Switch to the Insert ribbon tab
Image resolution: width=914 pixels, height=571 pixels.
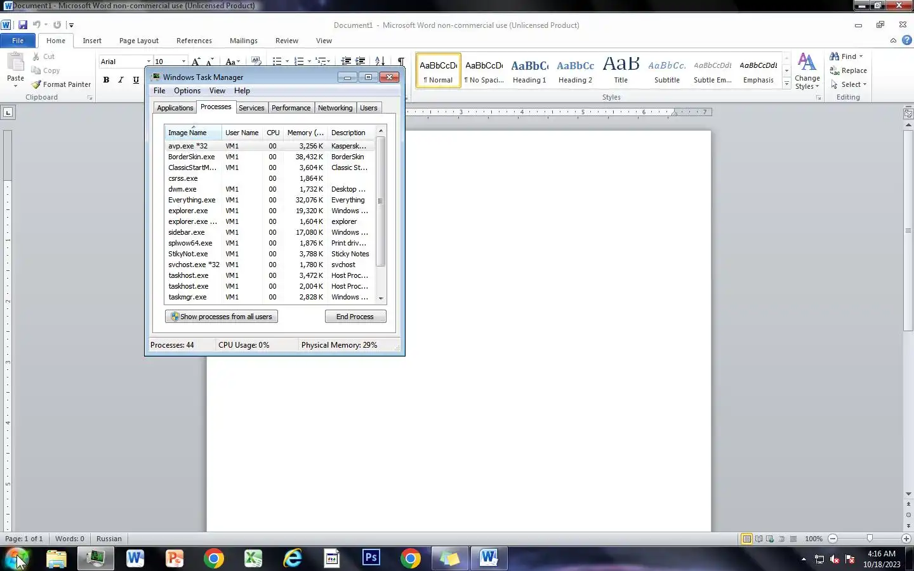pyautogui.click(x=92, y=41)
